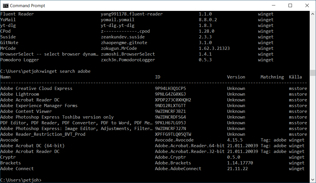Minimize the Command Prompt window
The height and width of the screenshot is (183, 316).
[274, 5]
